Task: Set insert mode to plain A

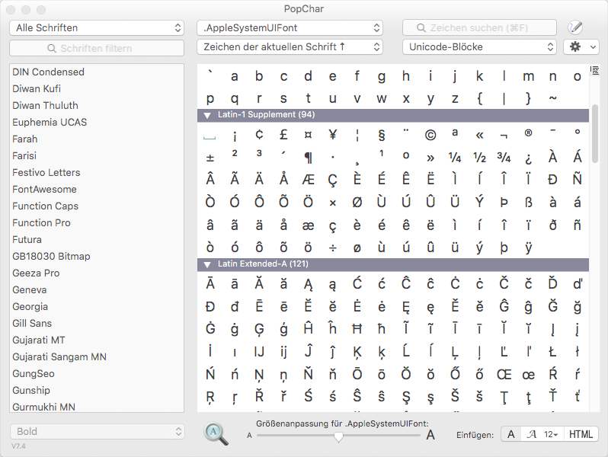Action: (x=511, y=434)
